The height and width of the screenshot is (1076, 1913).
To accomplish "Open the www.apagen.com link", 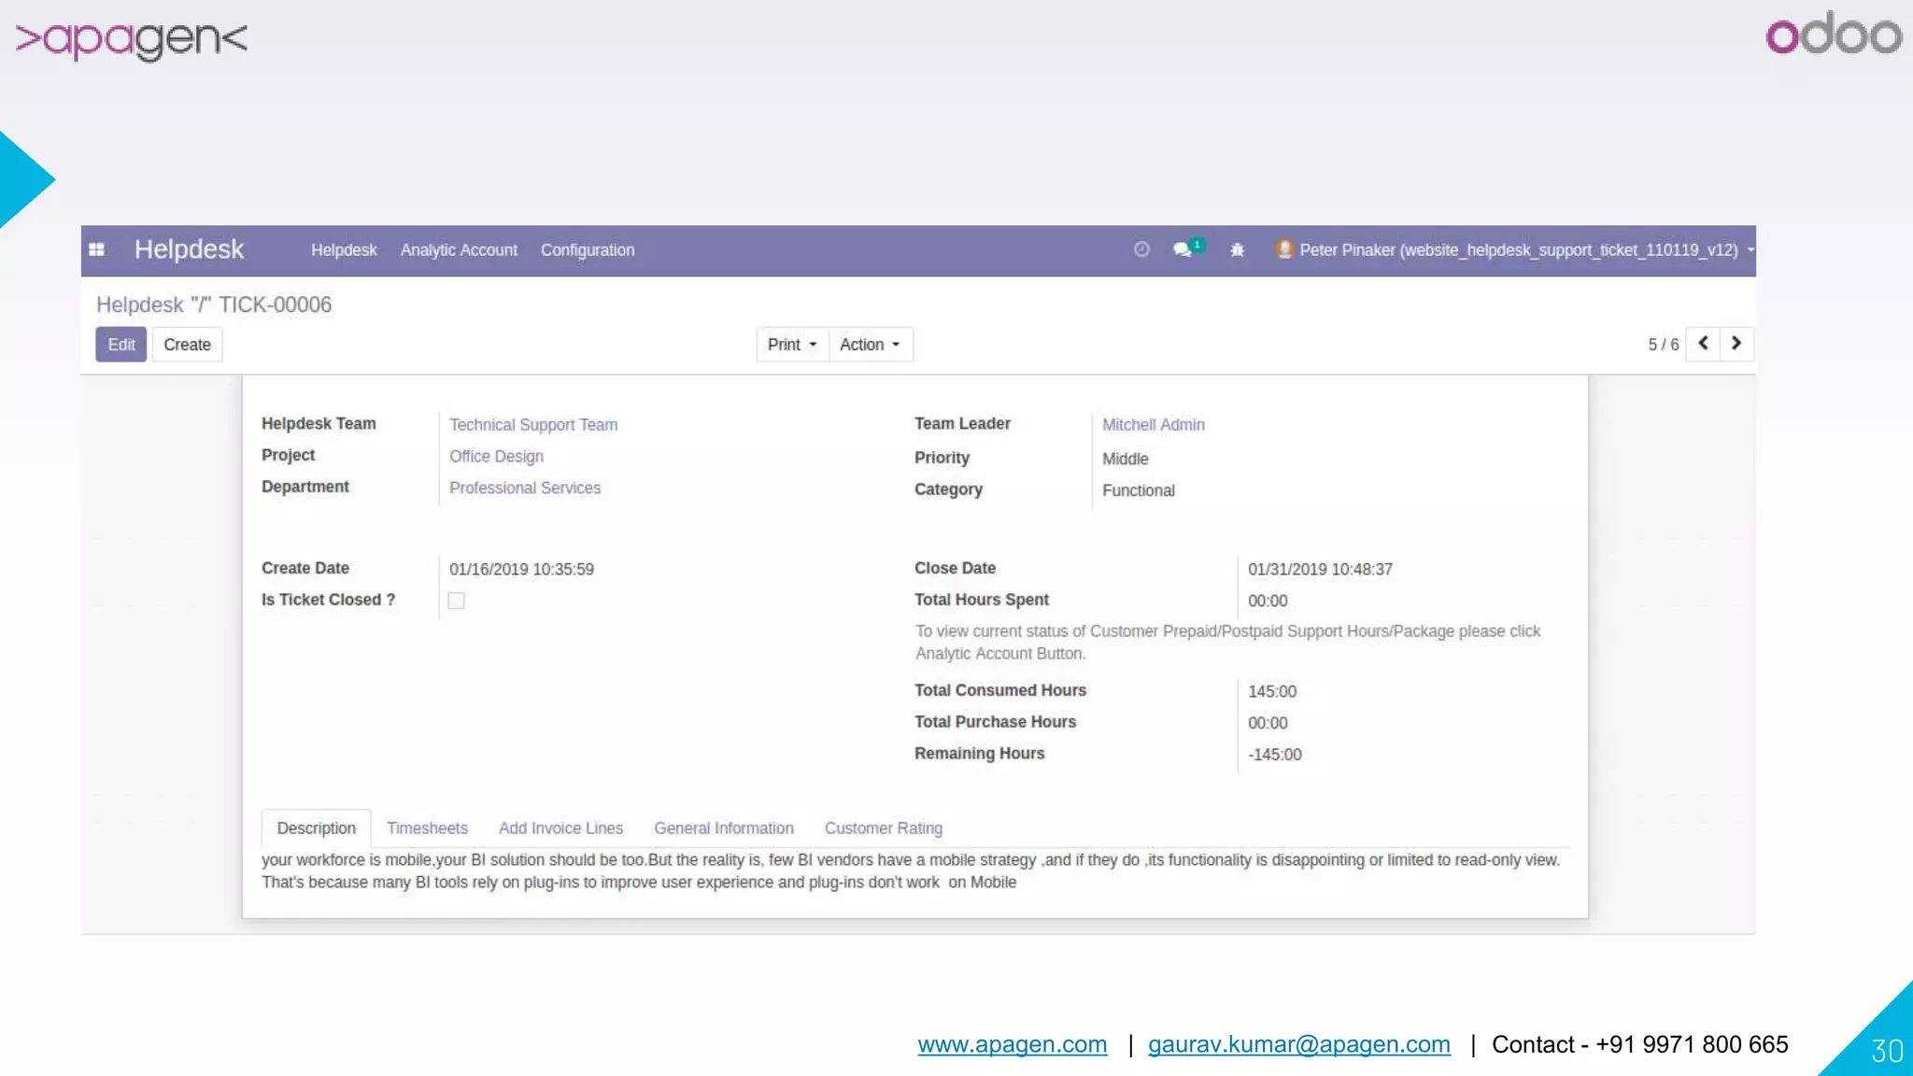I will [x=1012, y=1044].
